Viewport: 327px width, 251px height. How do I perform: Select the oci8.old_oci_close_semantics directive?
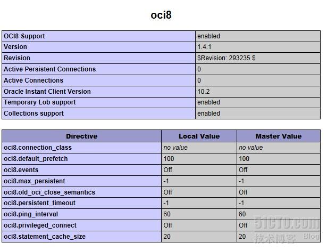[x=49, y=192]
